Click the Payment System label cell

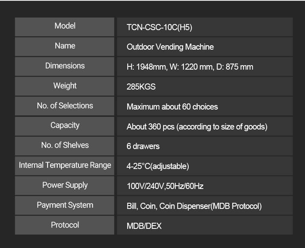coord(65,205)
